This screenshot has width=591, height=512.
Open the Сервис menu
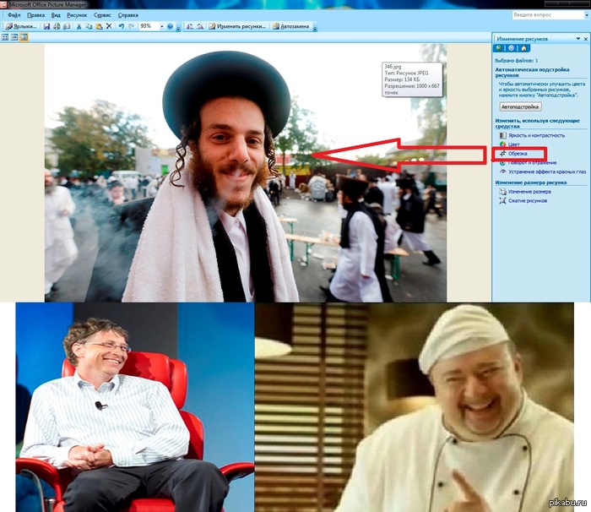click(x=102, y=15)
